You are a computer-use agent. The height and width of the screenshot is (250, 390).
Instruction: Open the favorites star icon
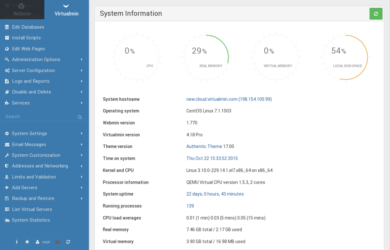[27, 242]
